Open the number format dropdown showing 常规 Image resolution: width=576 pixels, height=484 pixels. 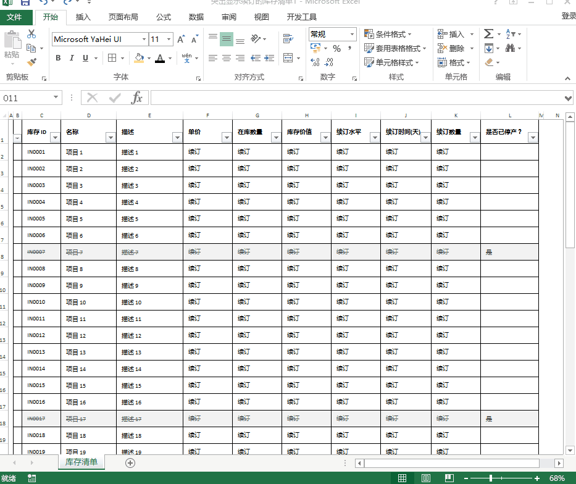[x=352, y=35]
